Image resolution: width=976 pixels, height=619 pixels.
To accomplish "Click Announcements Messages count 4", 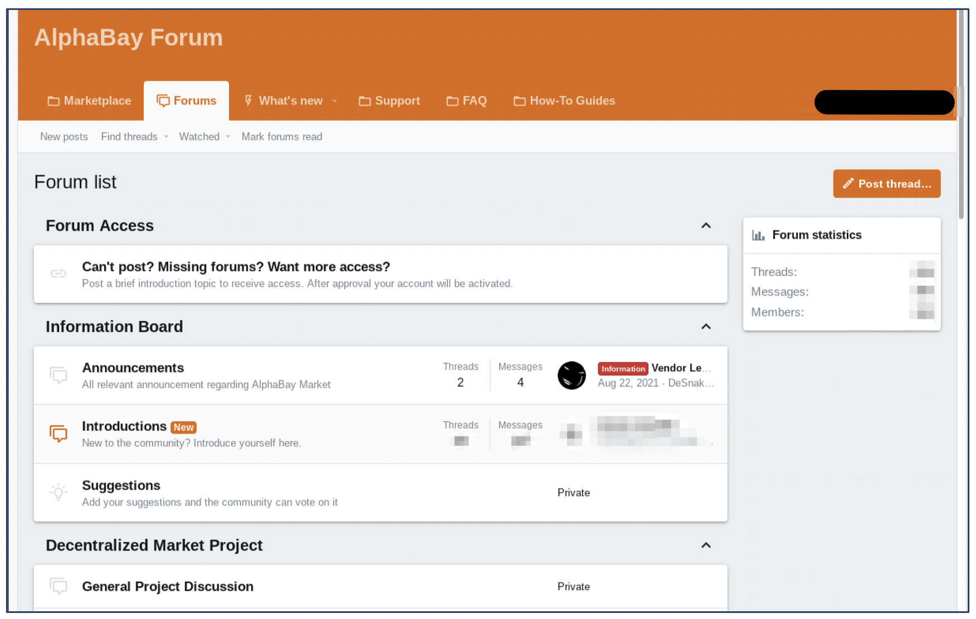I will pos(520,382).
